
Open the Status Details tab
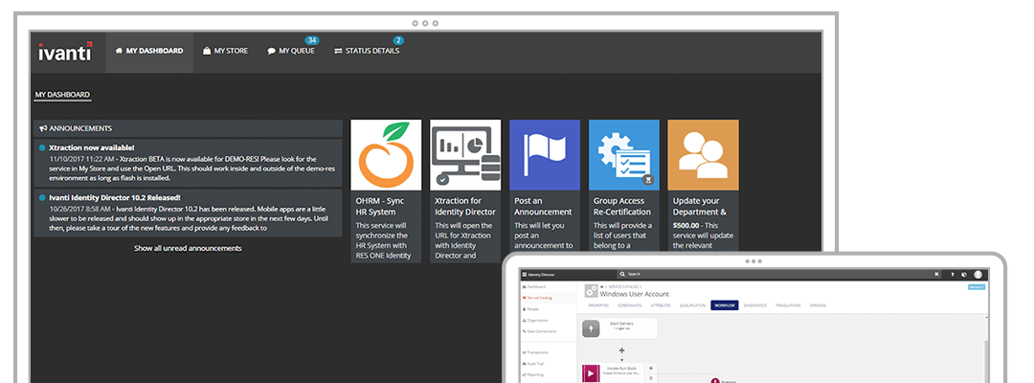coord(367,51)
